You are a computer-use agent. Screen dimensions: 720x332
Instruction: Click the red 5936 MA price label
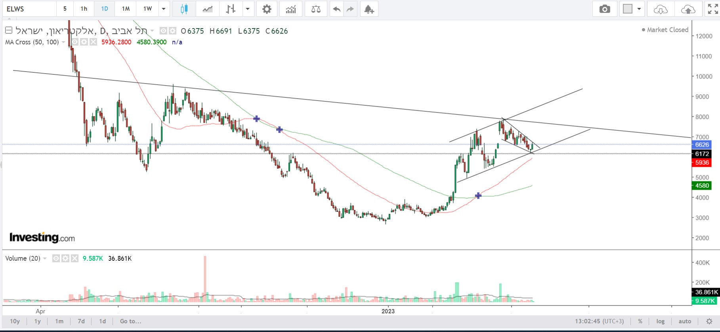click(702, 162)
